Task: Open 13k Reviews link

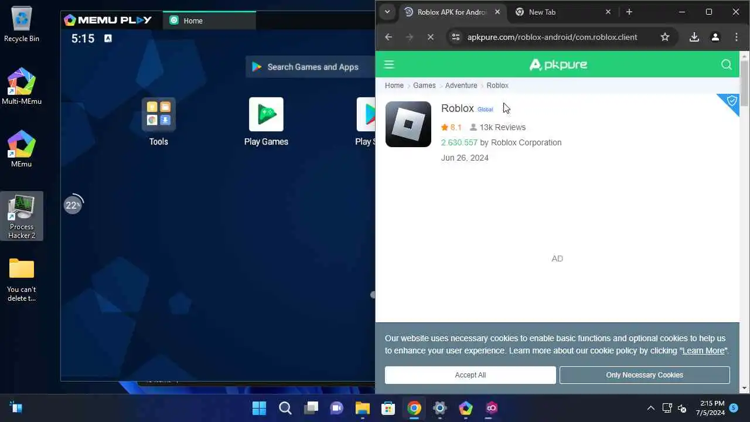Action: click(497, 127)
